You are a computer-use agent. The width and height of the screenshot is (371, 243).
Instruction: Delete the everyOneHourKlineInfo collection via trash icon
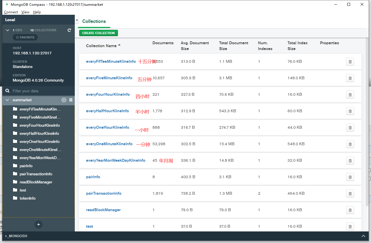click(x=350, y=128)
